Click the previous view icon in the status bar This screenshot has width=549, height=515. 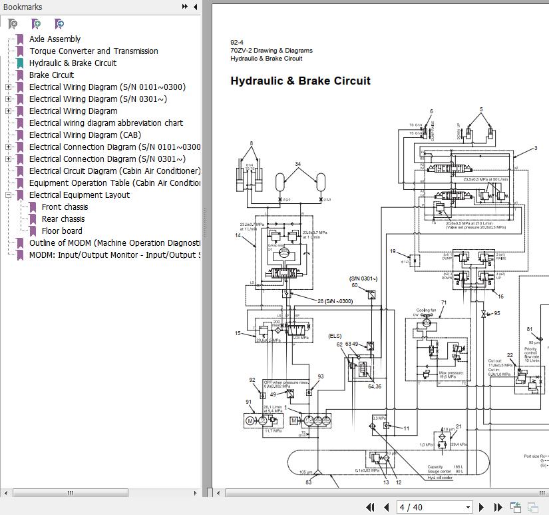click(x=515, y=507)
